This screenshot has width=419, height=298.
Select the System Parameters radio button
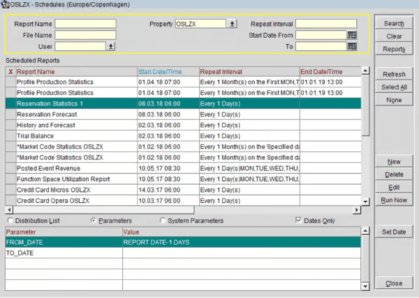pos(163,221)
